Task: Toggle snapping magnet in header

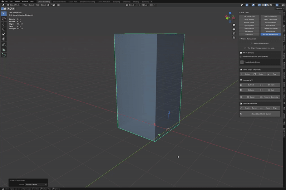Action: [x=143, y=5]
